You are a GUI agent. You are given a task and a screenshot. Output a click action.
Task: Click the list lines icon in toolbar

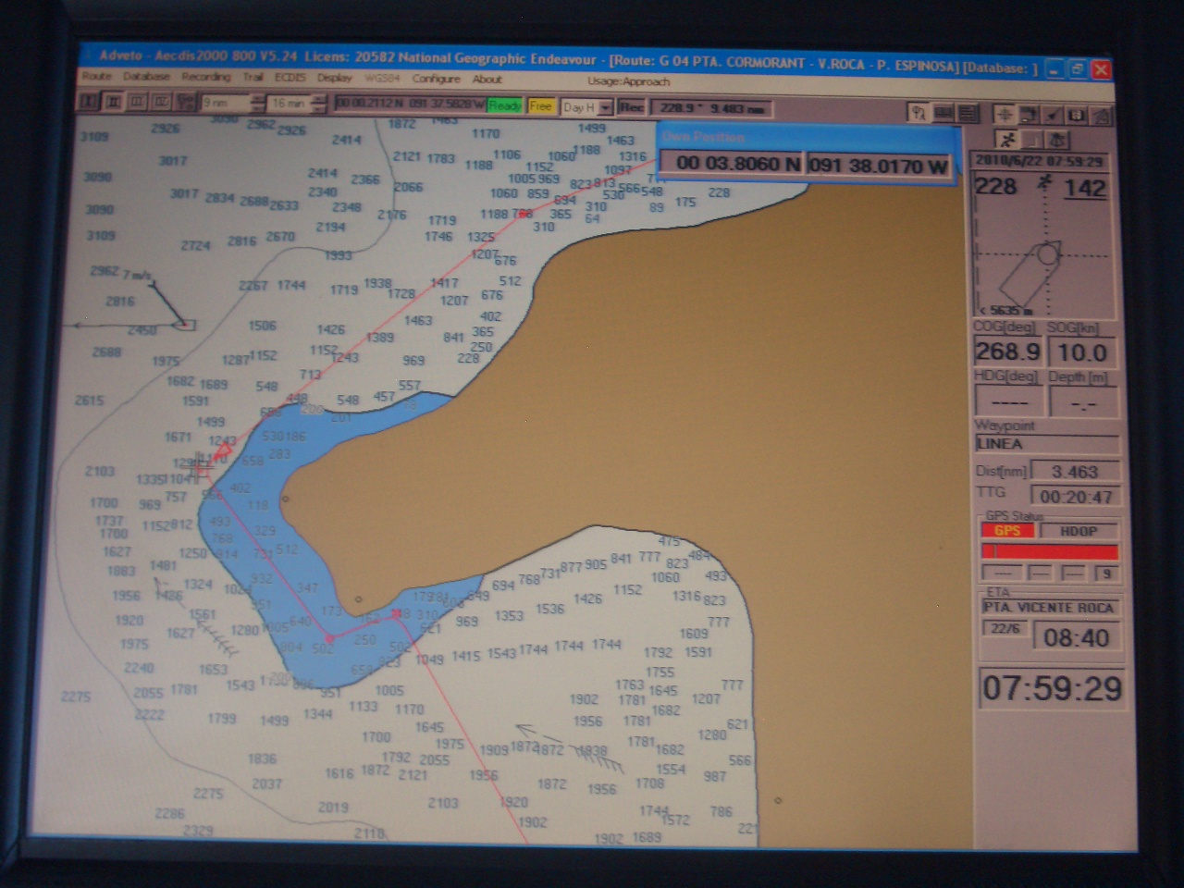(x=968, y=113)
